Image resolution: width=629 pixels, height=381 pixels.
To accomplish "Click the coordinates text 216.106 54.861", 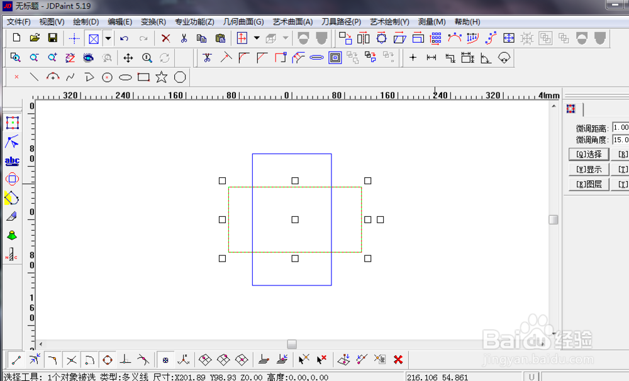I will (x=437, y=377).
